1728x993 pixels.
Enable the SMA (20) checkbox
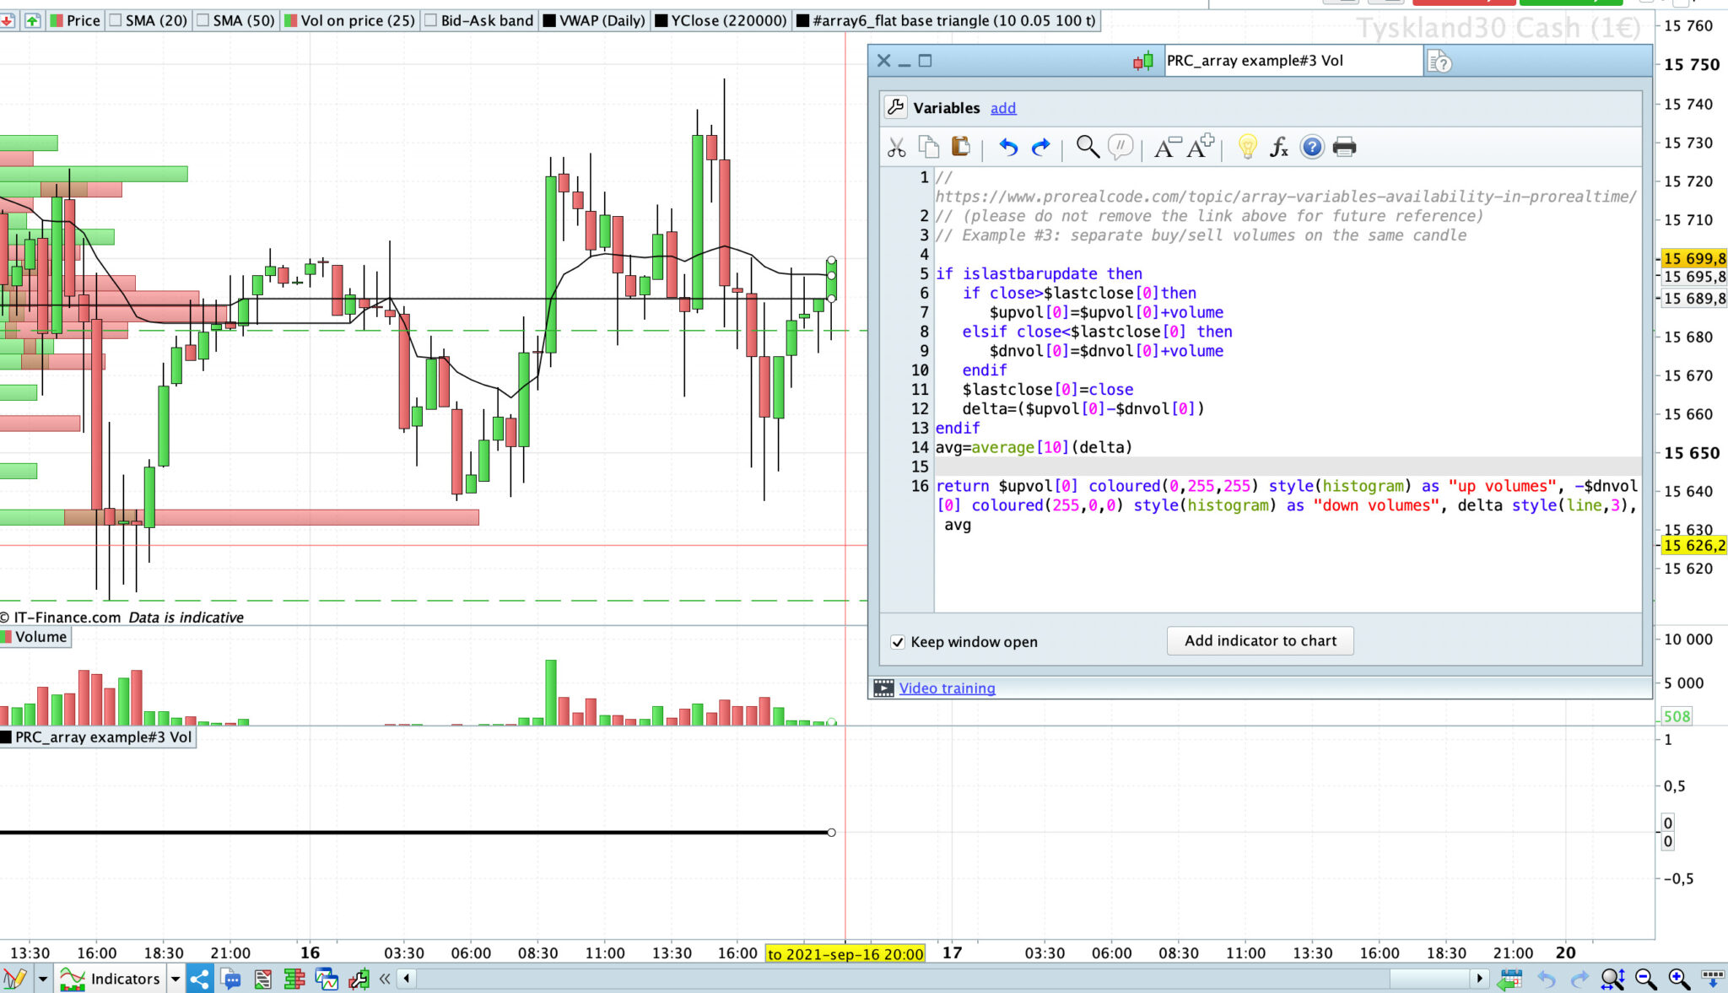[116, 20]
